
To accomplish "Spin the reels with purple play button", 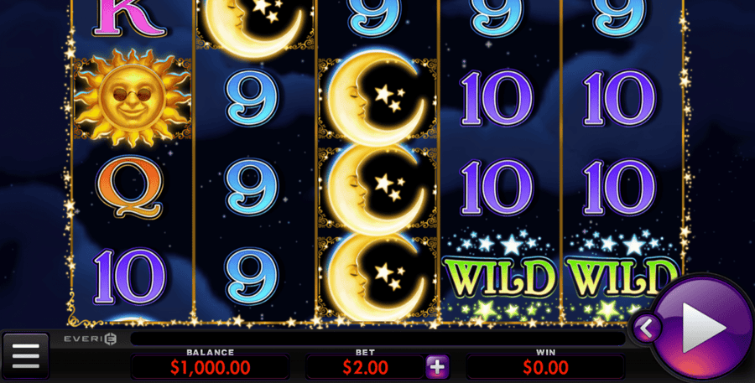I will click(703, 327).
